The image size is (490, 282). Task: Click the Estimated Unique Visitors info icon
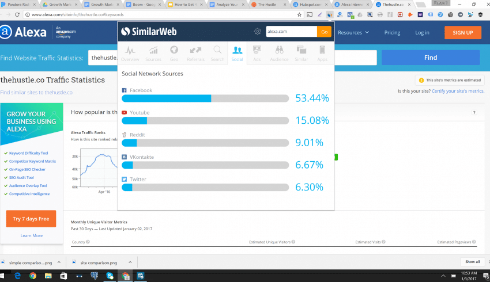pyautogui.click(x=293, y=242)
